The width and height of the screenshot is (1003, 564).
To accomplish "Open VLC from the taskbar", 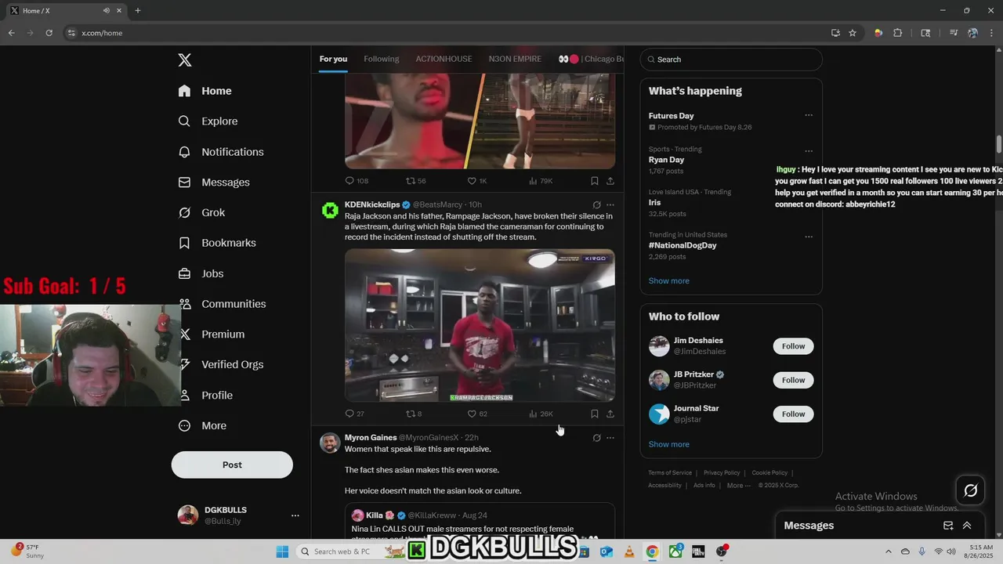I will [629, 551].
